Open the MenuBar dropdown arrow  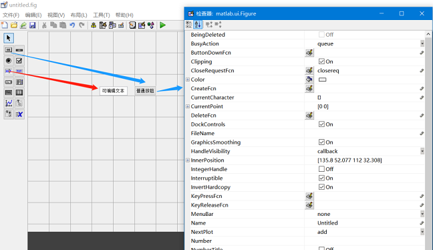[x=422, y=214]
